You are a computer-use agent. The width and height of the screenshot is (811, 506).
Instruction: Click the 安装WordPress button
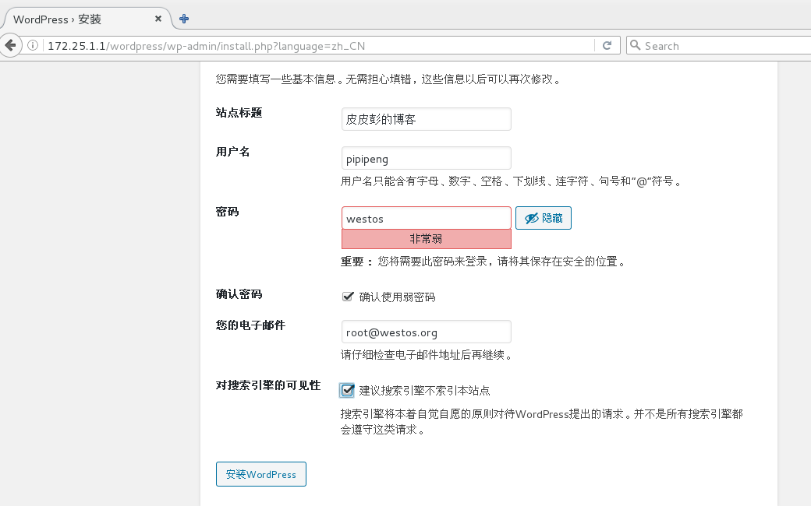coord(261,474)
